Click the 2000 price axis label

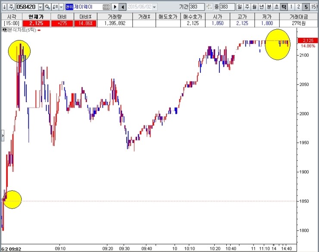pos(304,114)
